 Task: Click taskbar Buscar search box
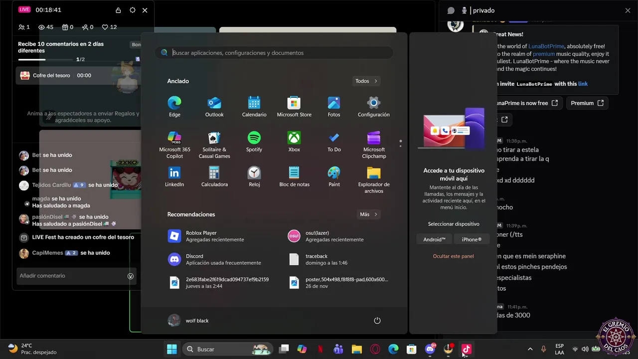[x=227, y=349]
